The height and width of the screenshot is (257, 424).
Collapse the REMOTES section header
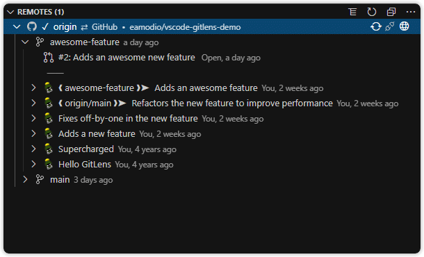[10, 12]
